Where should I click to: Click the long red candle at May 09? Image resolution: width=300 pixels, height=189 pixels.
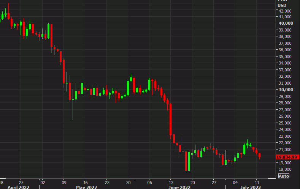coord(64,71)
